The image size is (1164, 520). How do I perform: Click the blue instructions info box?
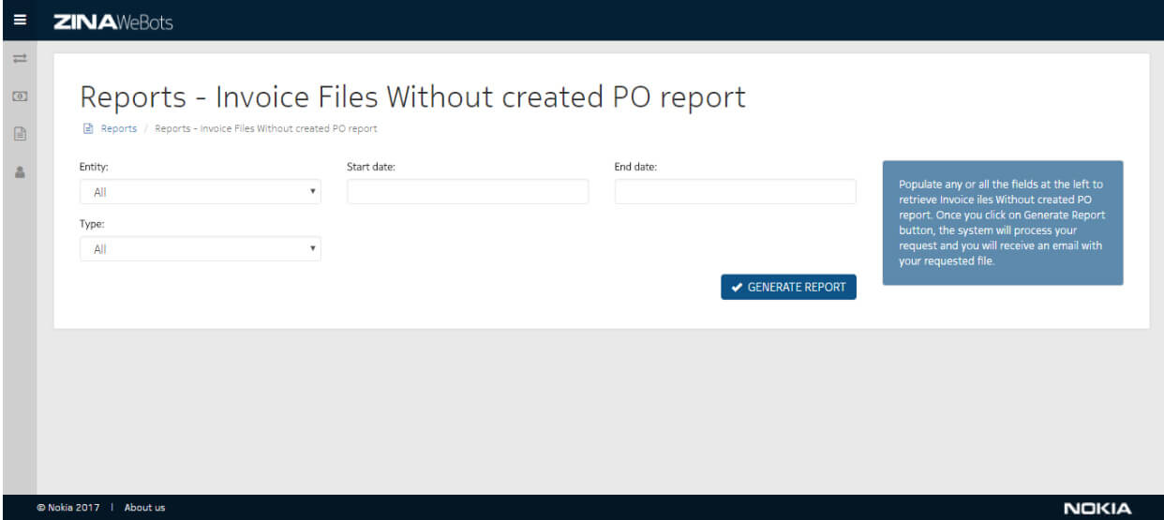coord(1002,223)
